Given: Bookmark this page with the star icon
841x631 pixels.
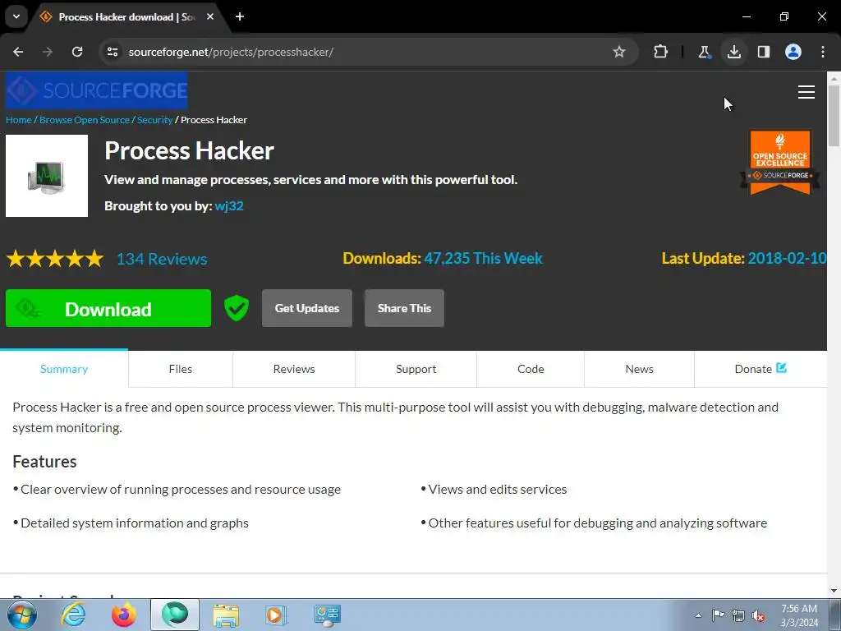Looking at the screenshot, I should coord(619,52).
